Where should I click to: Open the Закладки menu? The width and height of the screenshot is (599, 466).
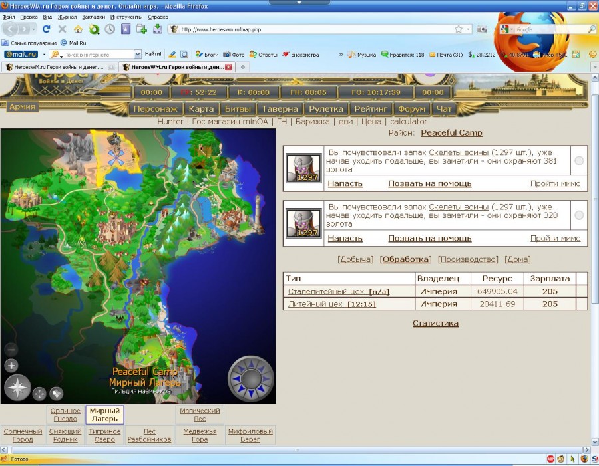pos(94,17)
